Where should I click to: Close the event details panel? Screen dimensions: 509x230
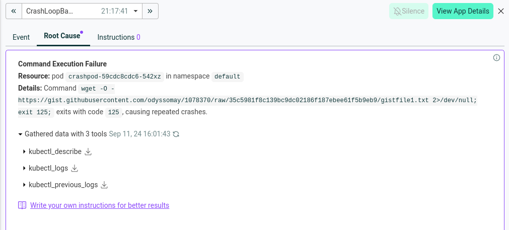point(500,11)
